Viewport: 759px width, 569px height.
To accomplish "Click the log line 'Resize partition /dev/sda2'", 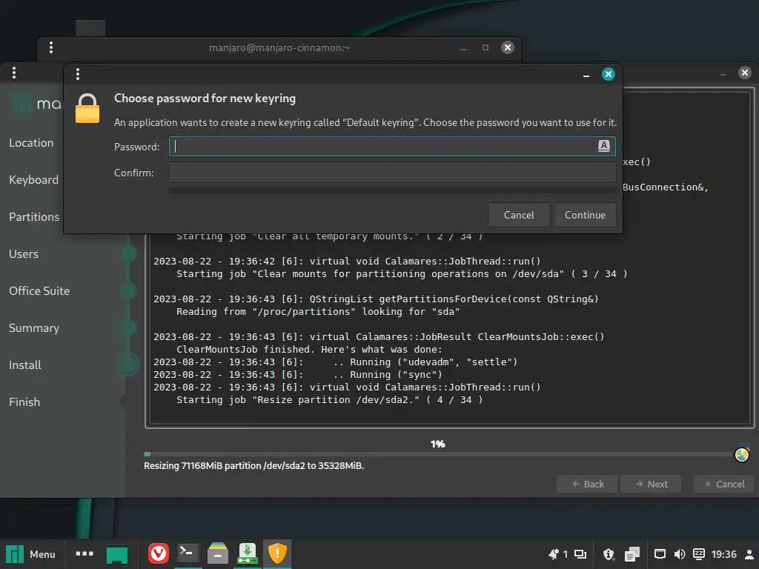I will (329, 399).
